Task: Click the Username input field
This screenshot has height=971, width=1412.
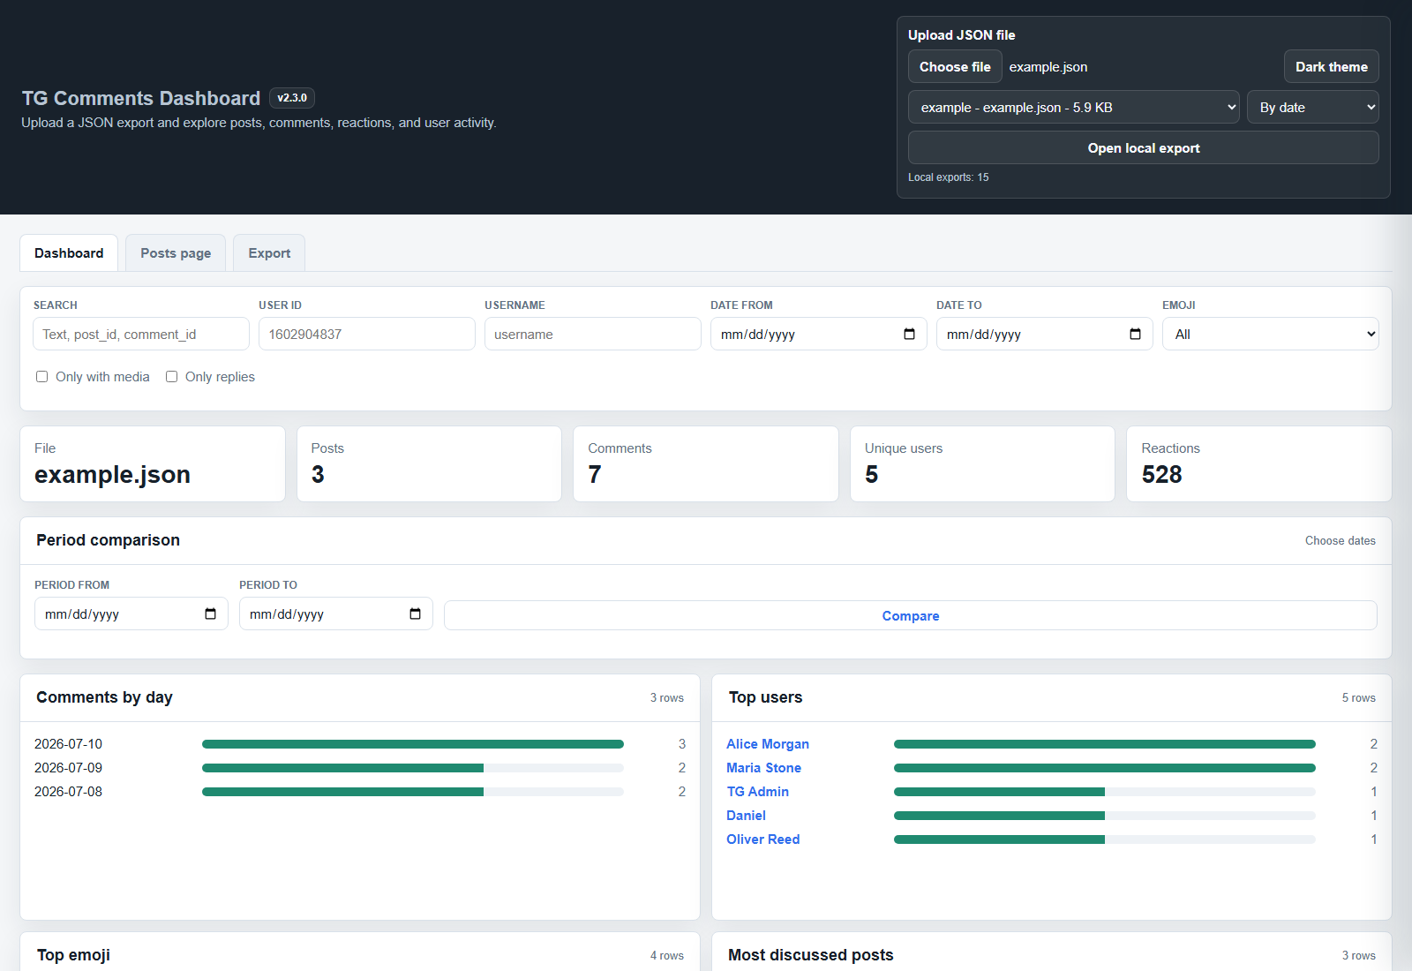Action: (593, 334)
